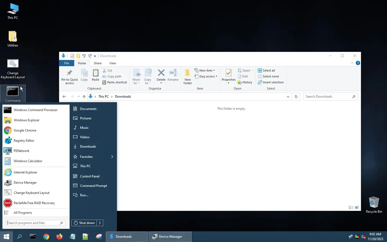Select the Recycle Bin desktop icon

click(374, 205)
